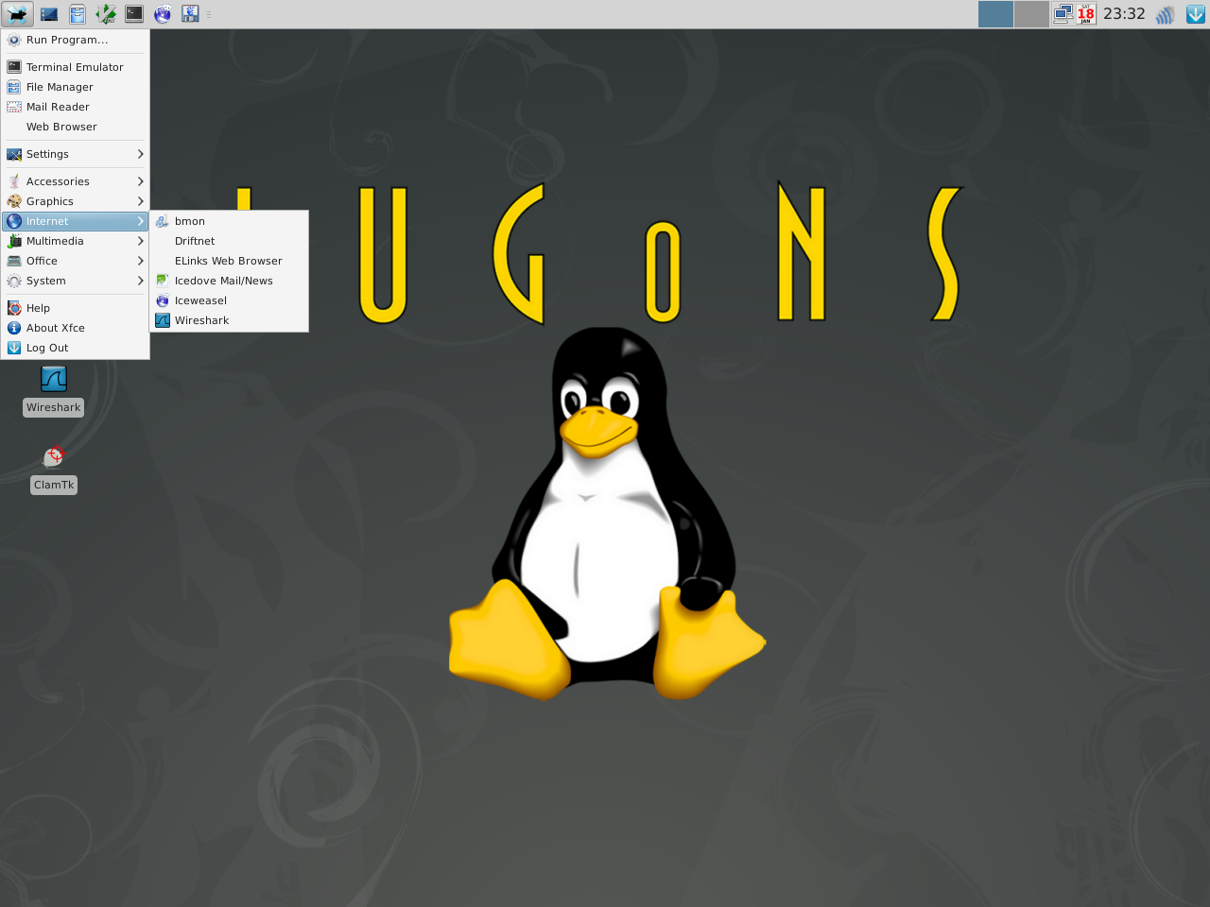Click the Graphics palette category icon
The image size is (1210, 907).
pos(14,201)
